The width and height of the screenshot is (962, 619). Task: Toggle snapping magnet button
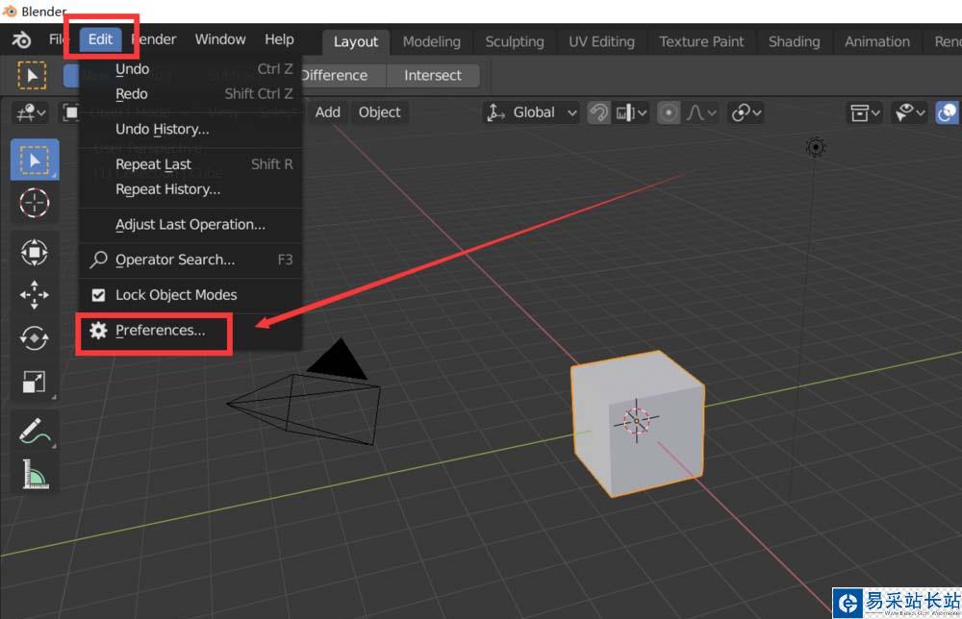coord(598,112)
